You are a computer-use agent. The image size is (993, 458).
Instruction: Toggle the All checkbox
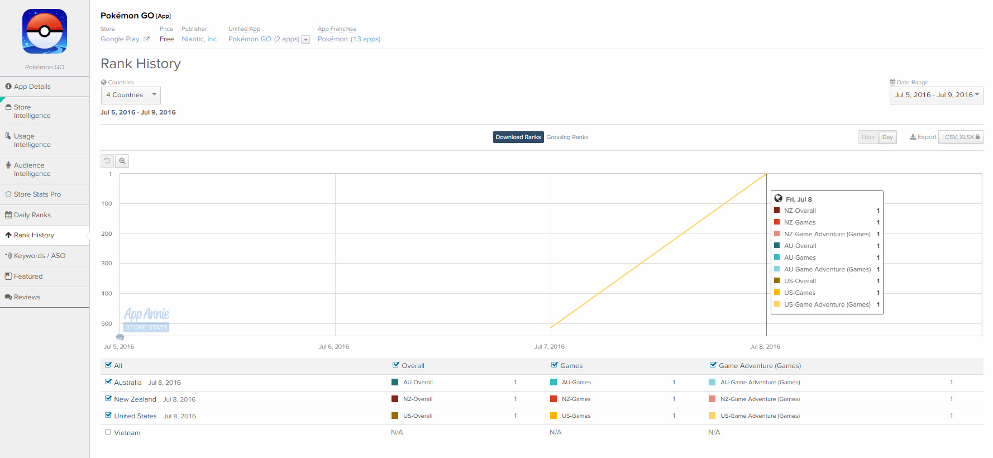point(108,365)
